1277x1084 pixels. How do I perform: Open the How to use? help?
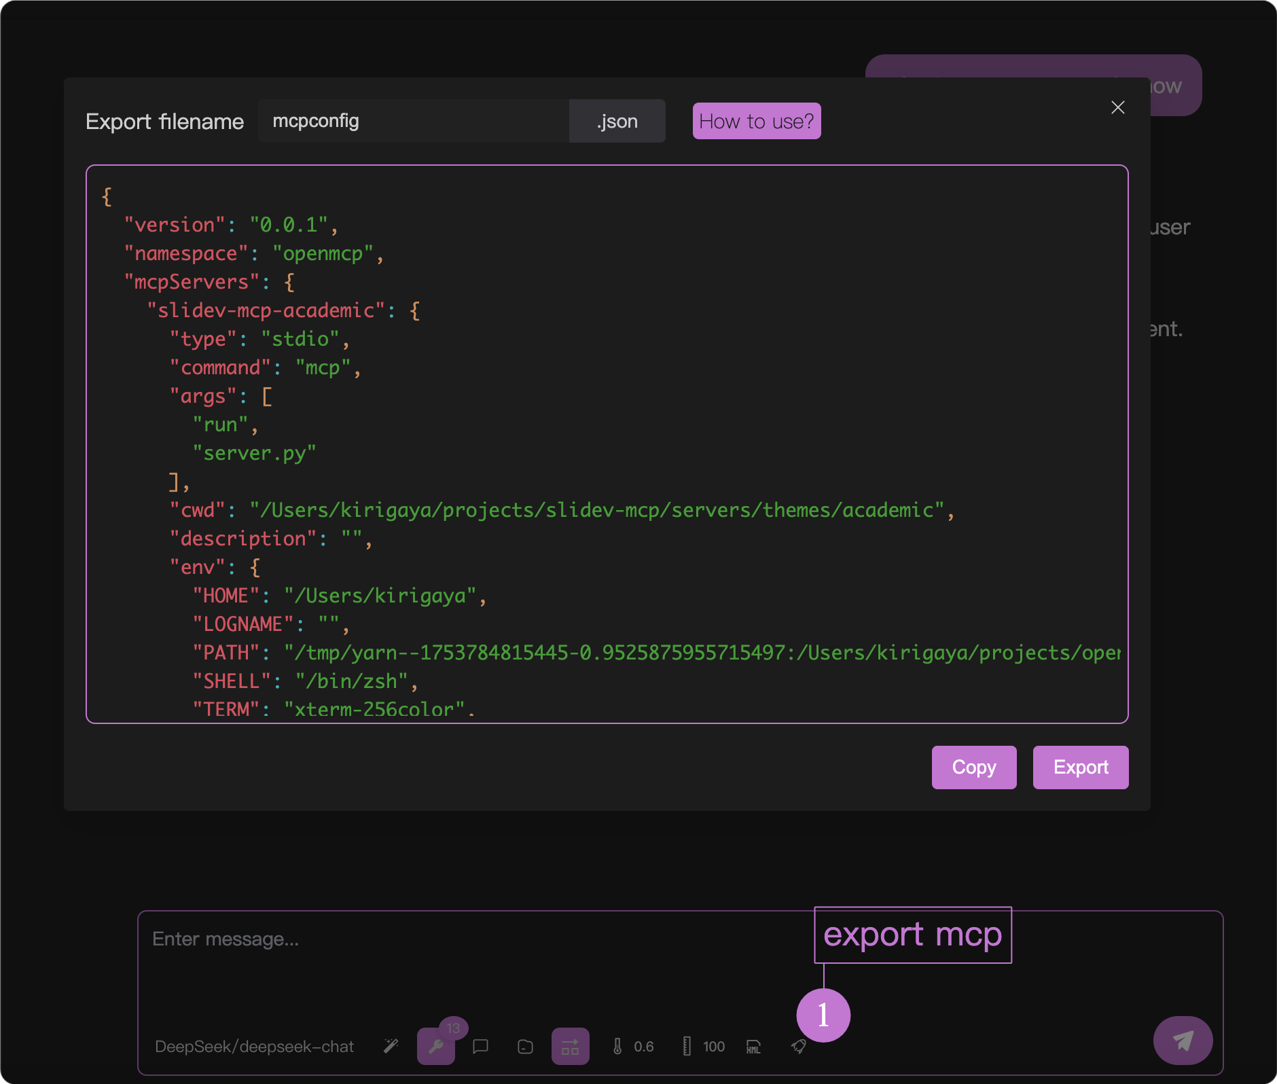pos(756,121)
